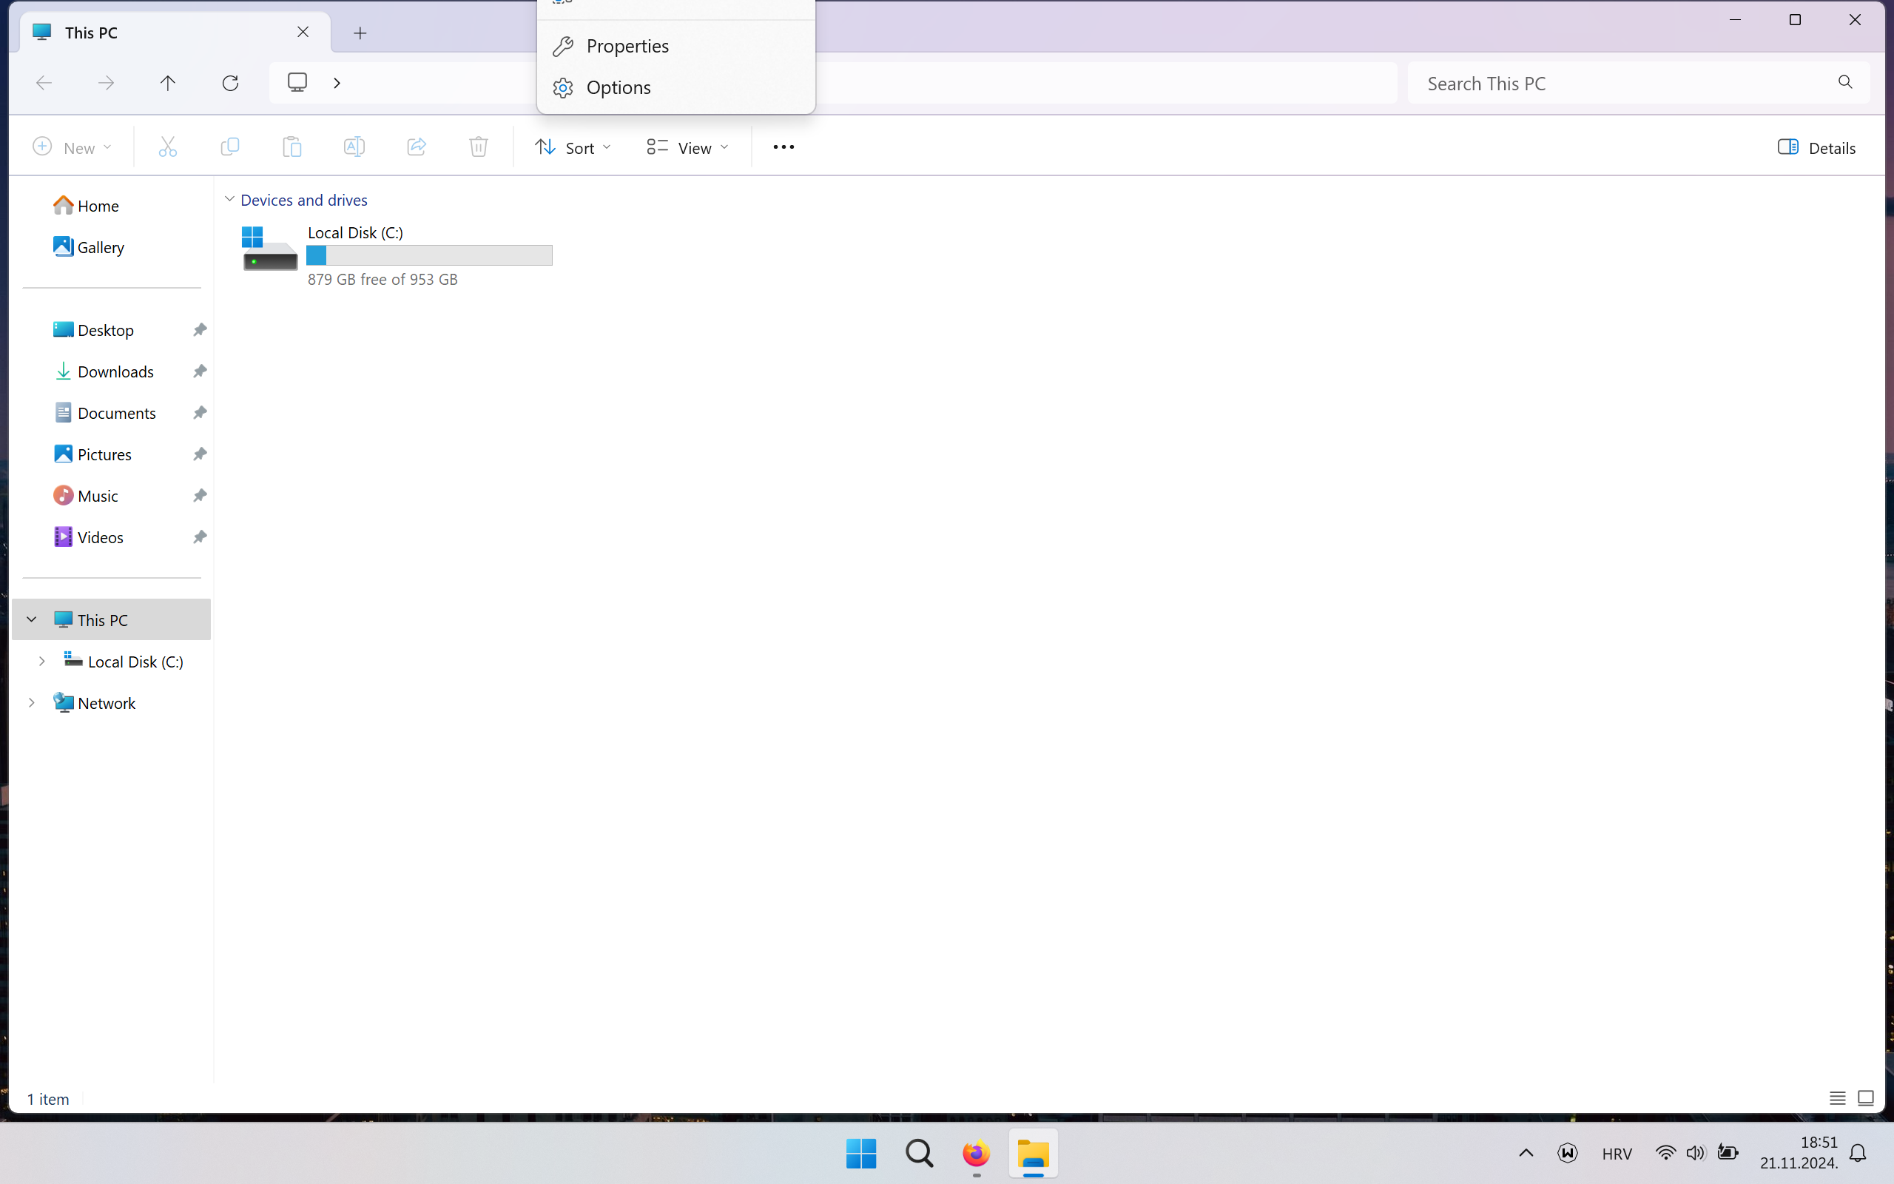Open Downloads folder in sidebar

point(115,372)
